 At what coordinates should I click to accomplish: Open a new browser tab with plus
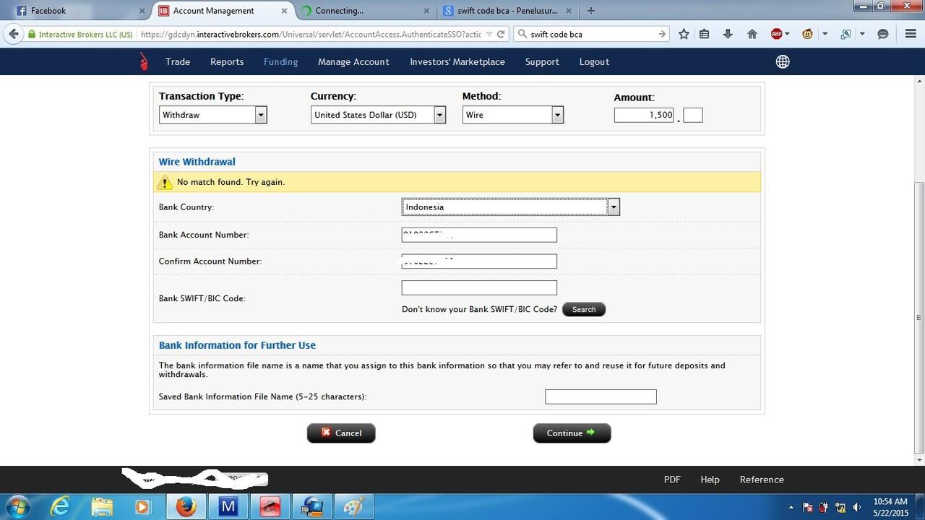[591, 11]
